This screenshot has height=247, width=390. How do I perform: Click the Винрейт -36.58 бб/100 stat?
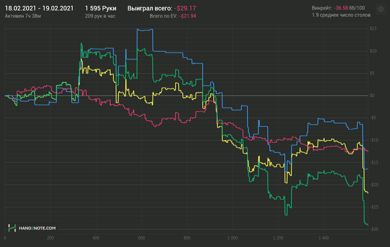[338, 8]
